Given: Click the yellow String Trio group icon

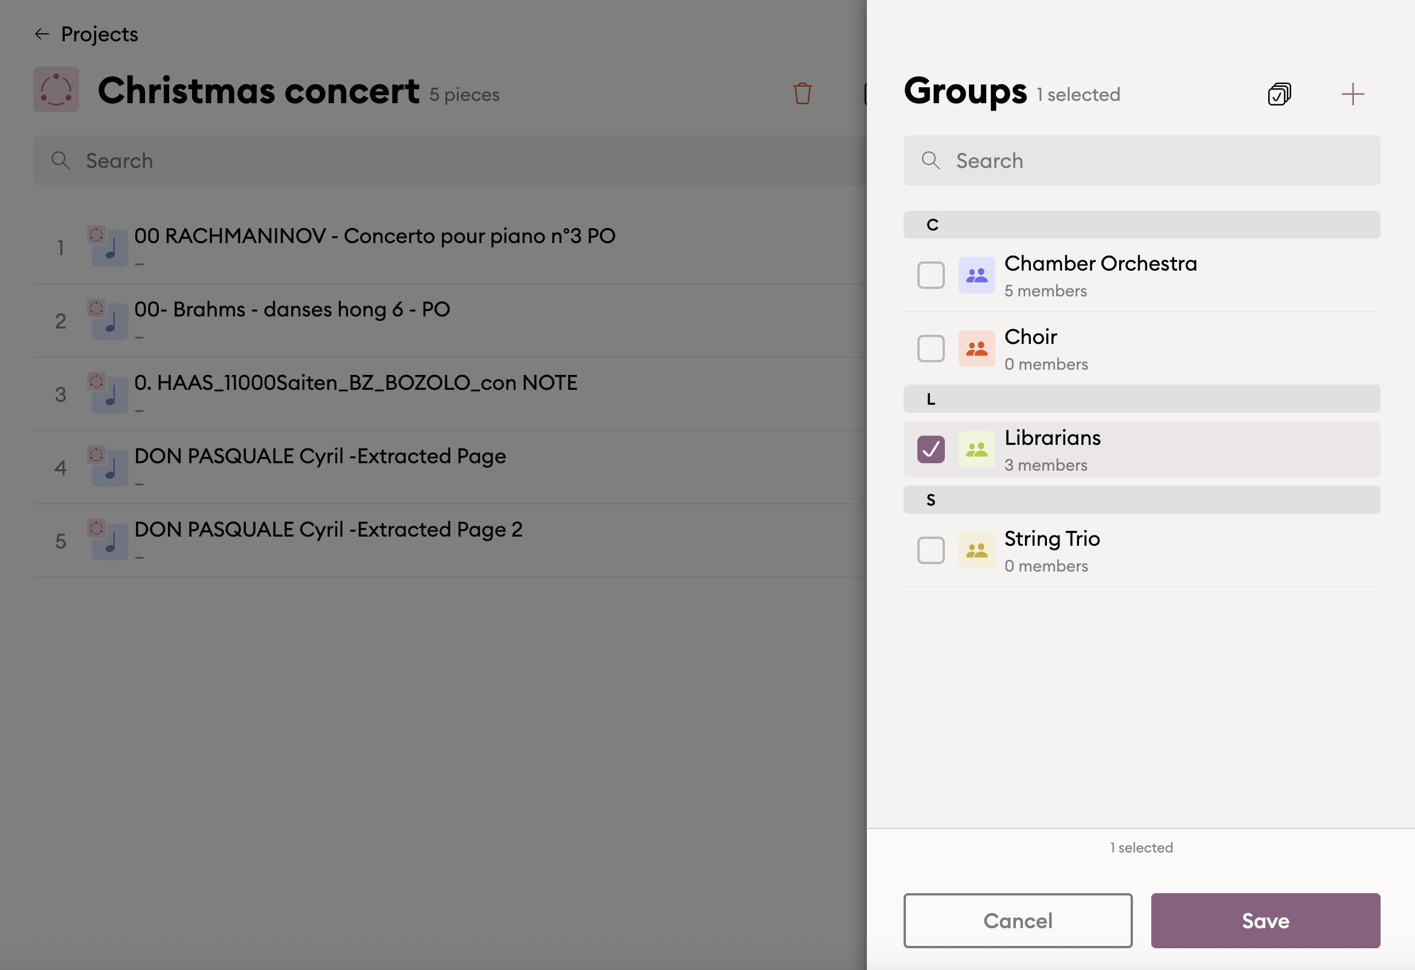Looking at the screenshot, I should (x=976, y=550).
